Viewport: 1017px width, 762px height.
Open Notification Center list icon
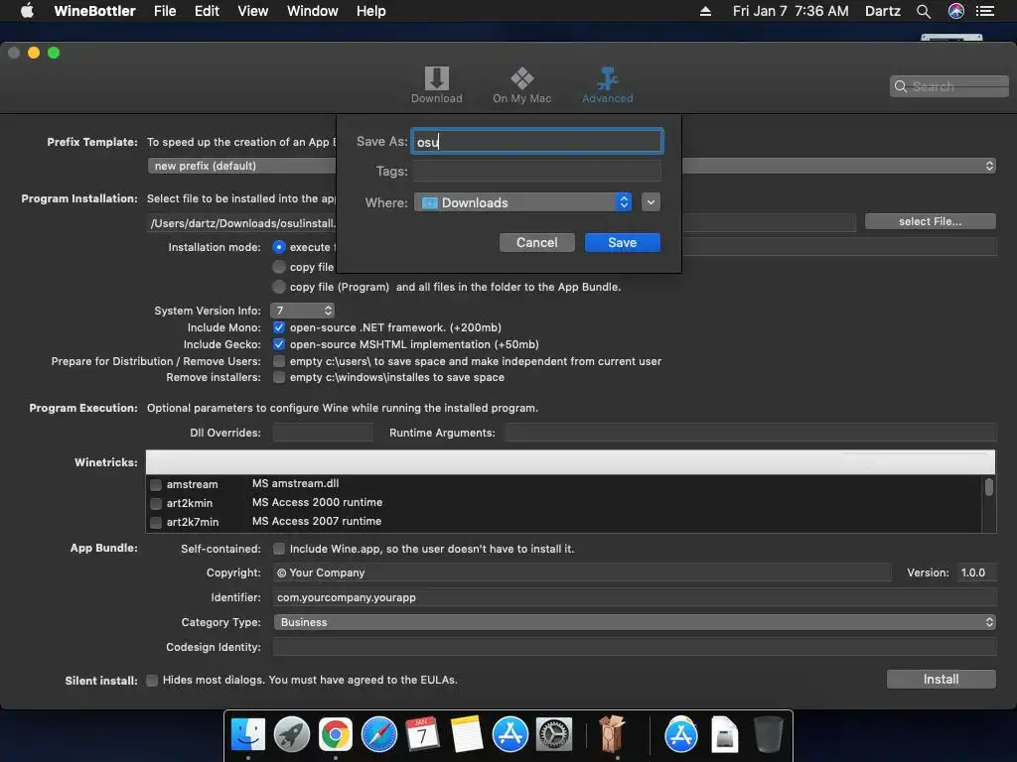[985, 11]
